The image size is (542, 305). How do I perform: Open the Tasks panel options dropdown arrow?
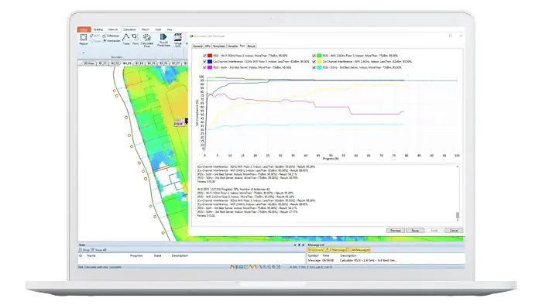click(295, 245)
